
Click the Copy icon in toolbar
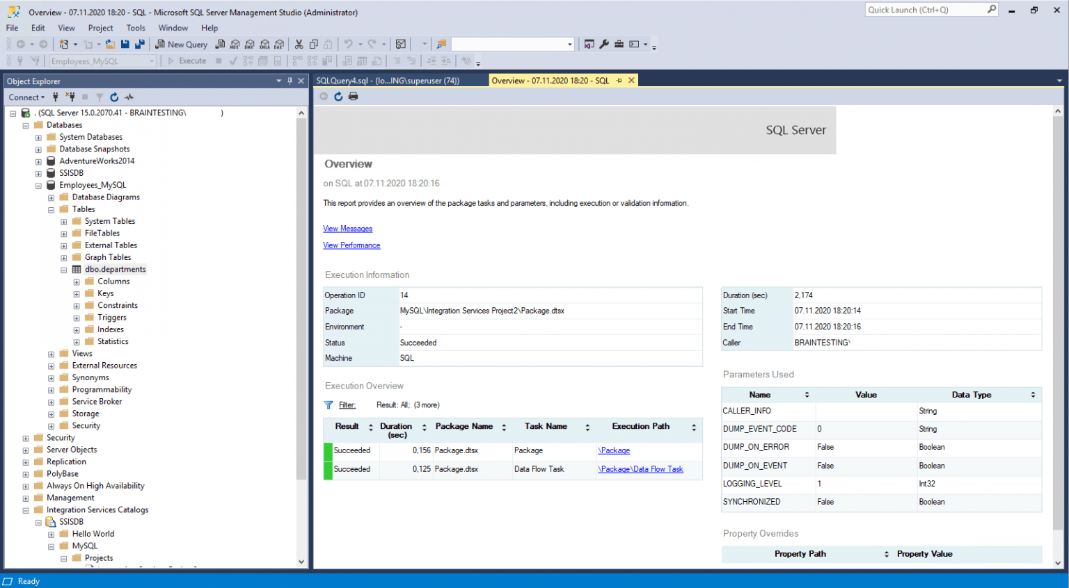pyautogui.click(x=314, y=44)
